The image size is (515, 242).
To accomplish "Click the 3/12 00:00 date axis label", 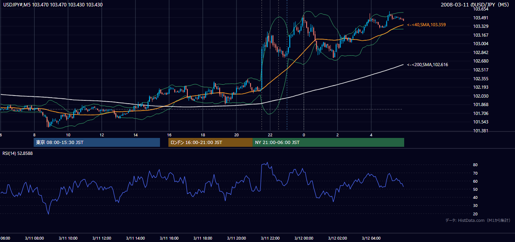I will (304, 238).
